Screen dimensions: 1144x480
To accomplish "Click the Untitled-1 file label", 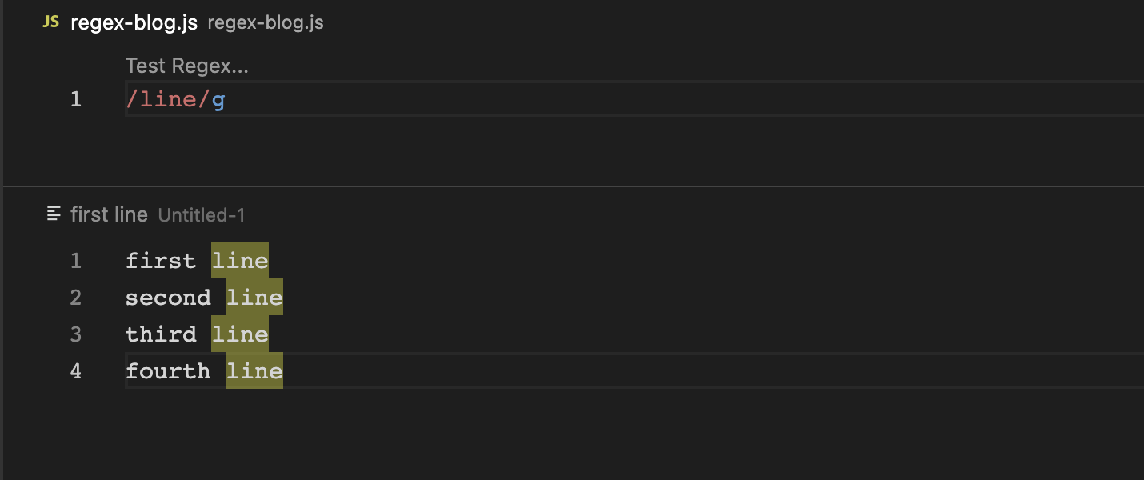I will (202, 215).
